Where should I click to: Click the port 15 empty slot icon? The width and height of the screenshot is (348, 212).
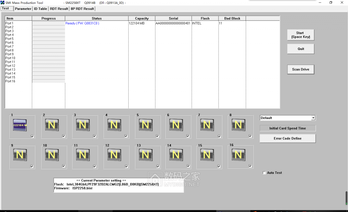[207, 155]
